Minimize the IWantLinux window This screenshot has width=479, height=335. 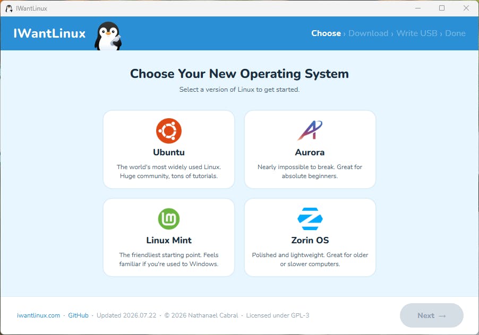pyautogui.click(x=418, y=8)
